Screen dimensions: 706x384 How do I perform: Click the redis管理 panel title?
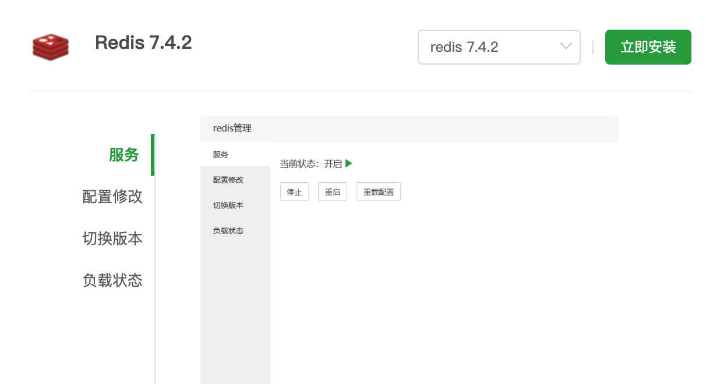(232, 128)
